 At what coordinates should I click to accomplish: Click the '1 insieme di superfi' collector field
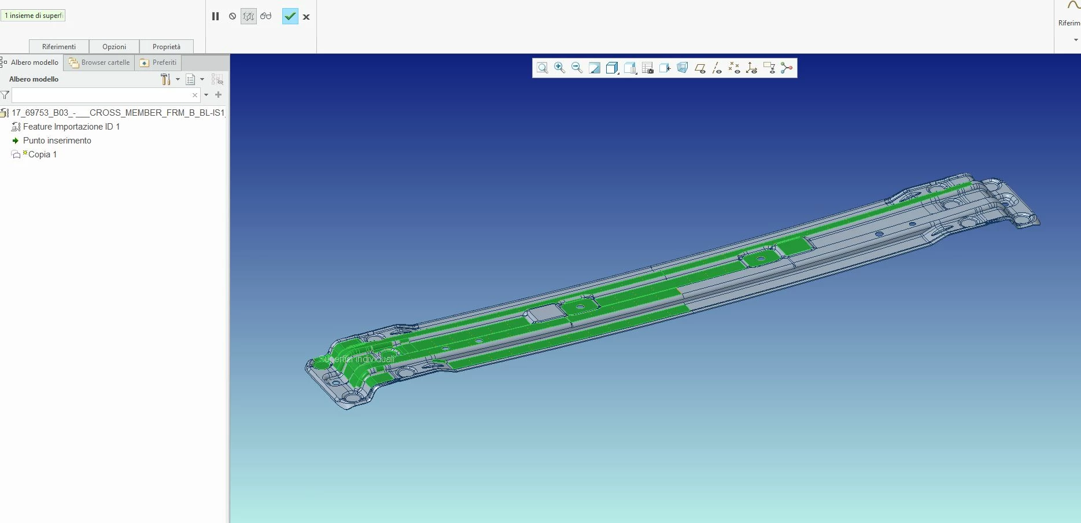34,16
